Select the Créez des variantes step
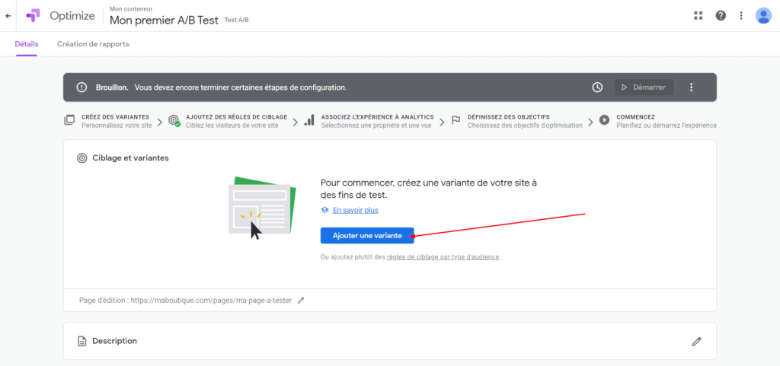Viewport: 780px width, 366px height. coord(109,120)
